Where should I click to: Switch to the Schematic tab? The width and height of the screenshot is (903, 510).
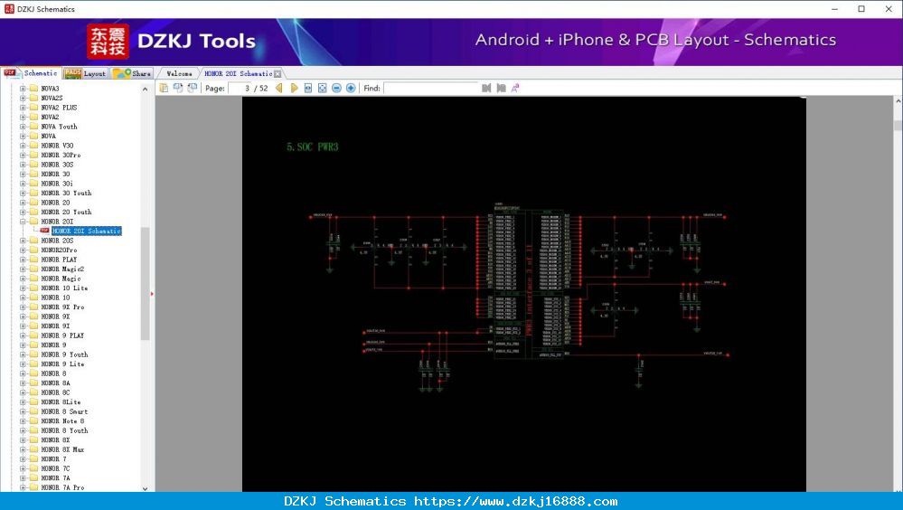click(x=31, y=73)
